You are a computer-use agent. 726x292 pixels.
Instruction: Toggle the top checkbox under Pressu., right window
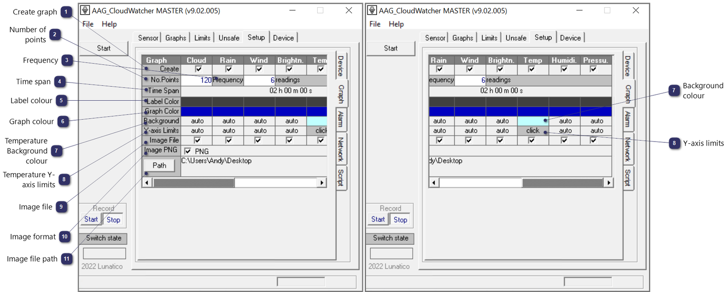(x=593, y=69)
